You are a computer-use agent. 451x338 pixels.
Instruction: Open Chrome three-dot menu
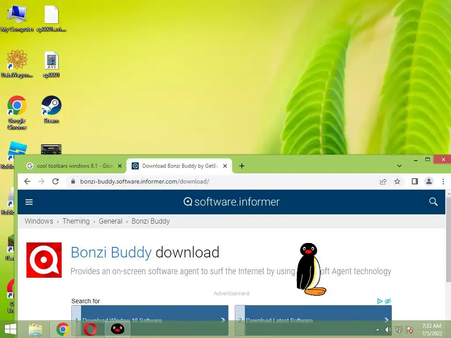443,181
